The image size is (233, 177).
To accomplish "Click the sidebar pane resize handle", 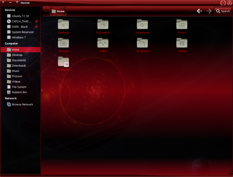I will [x=42, y=90].
